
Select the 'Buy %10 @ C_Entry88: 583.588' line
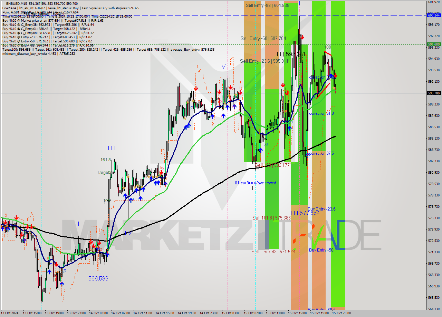(x=48, y=33)
